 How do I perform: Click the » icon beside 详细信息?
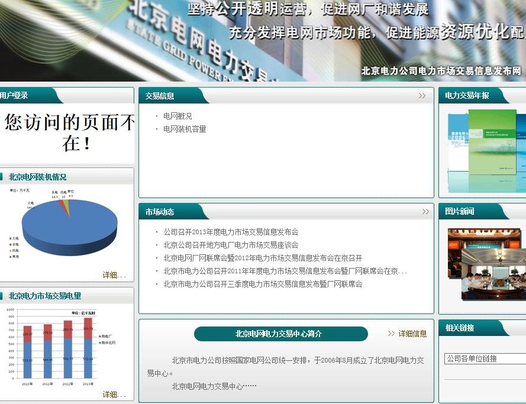tap(391, 333)
